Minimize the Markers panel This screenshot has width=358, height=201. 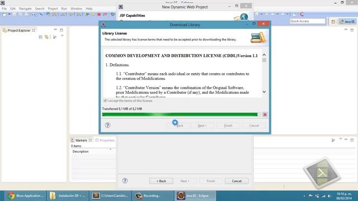pyautogui.click(x=346, y=140)
